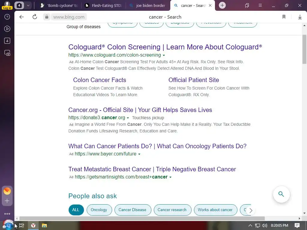Screen dimensions: 307x230
Task: Go back to previous page
Action: [22, 17]
